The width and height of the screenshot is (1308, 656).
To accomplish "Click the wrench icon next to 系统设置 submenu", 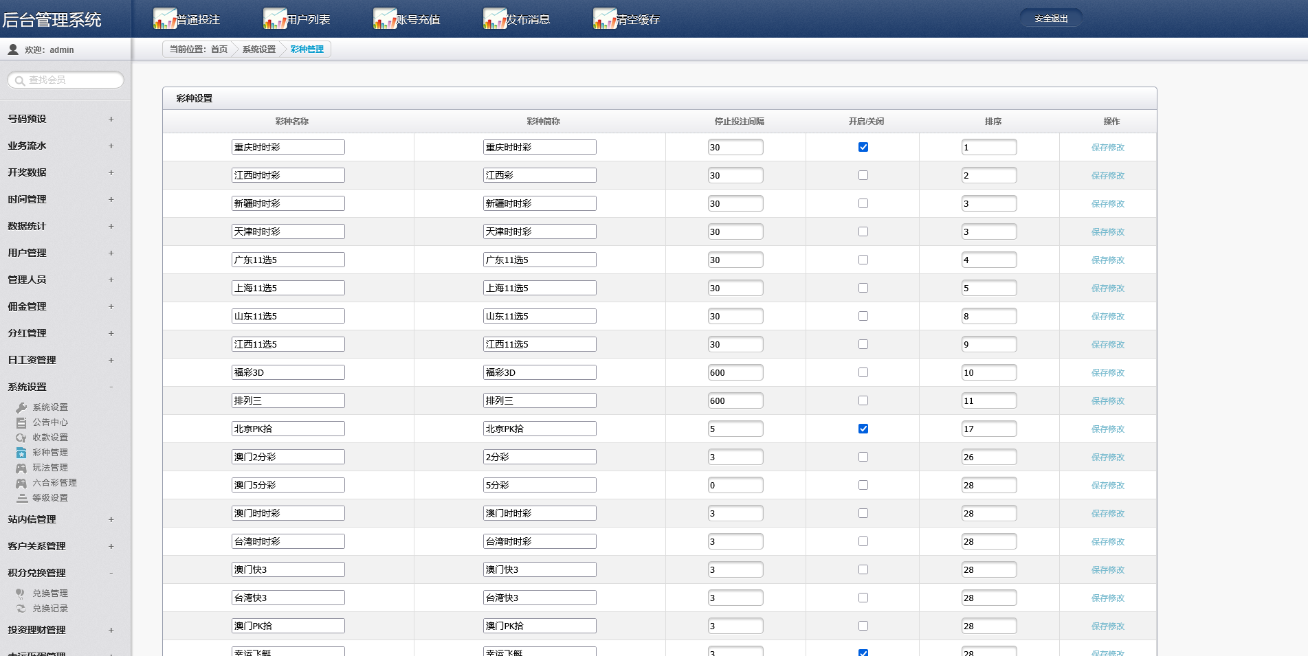I will click(21, 407).
